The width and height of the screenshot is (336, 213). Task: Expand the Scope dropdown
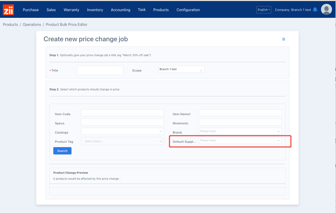(x=181, y=69)
